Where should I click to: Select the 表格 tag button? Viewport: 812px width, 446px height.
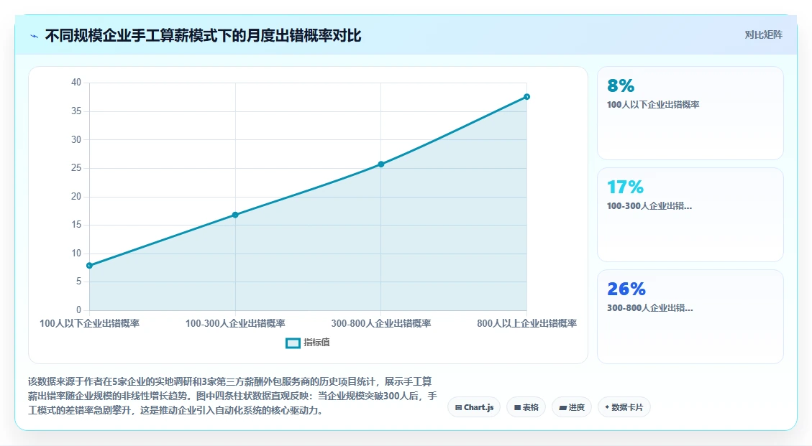[x=526, y=407]
